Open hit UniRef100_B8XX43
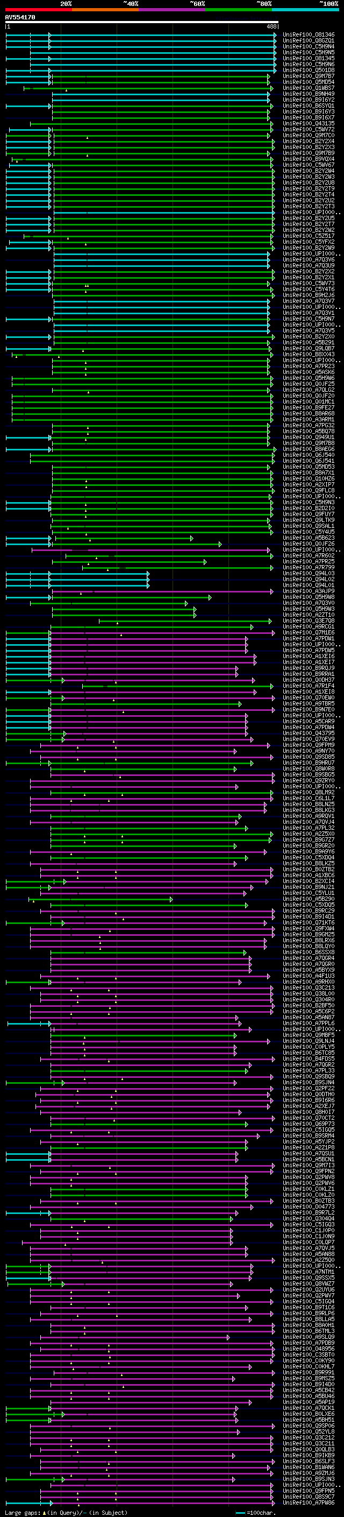344x1517 pixels. point(309,355)
